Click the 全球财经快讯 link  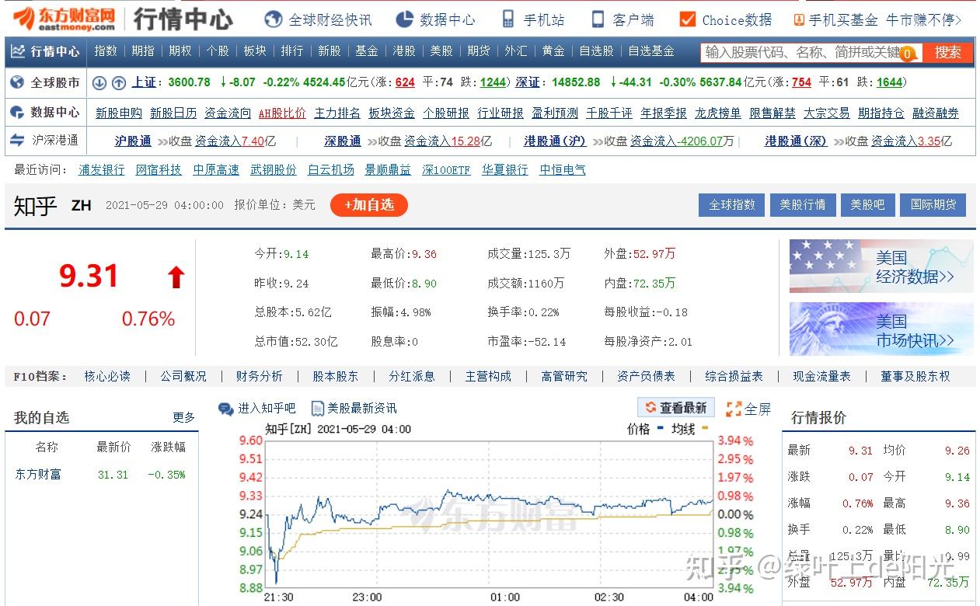pyautogui.click(x=330, y=20)
